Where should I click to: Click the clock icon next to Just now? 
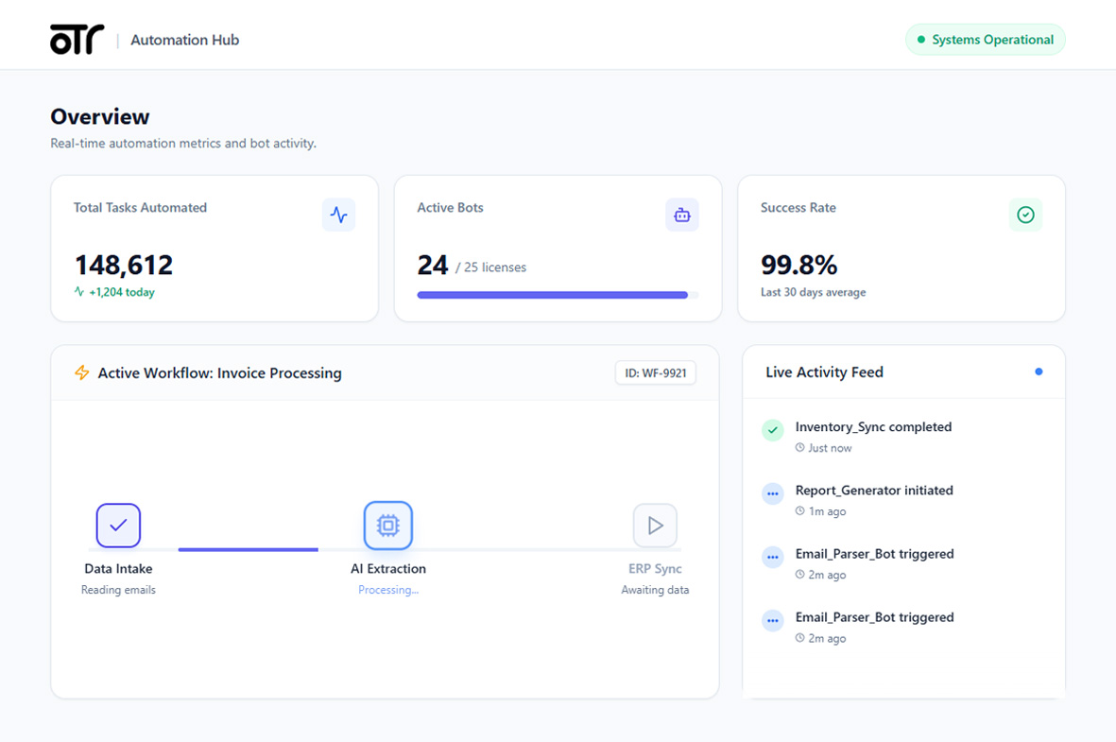point(800,448)
